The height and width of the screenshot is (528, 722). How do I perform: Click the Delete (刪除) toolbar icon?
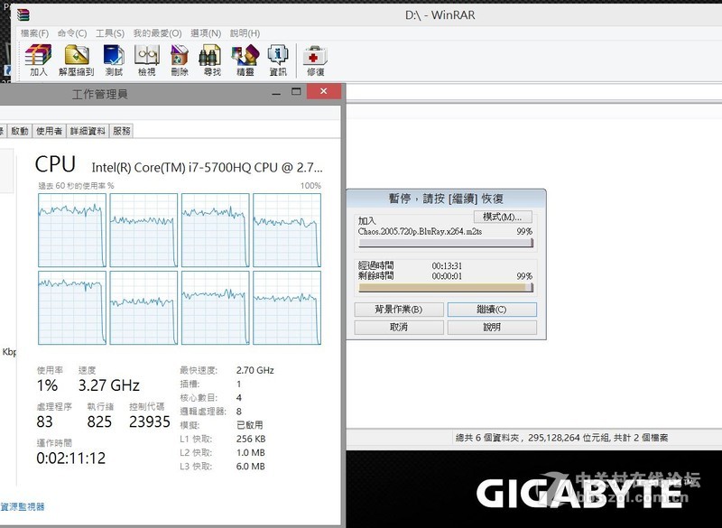tap(180, 60)
